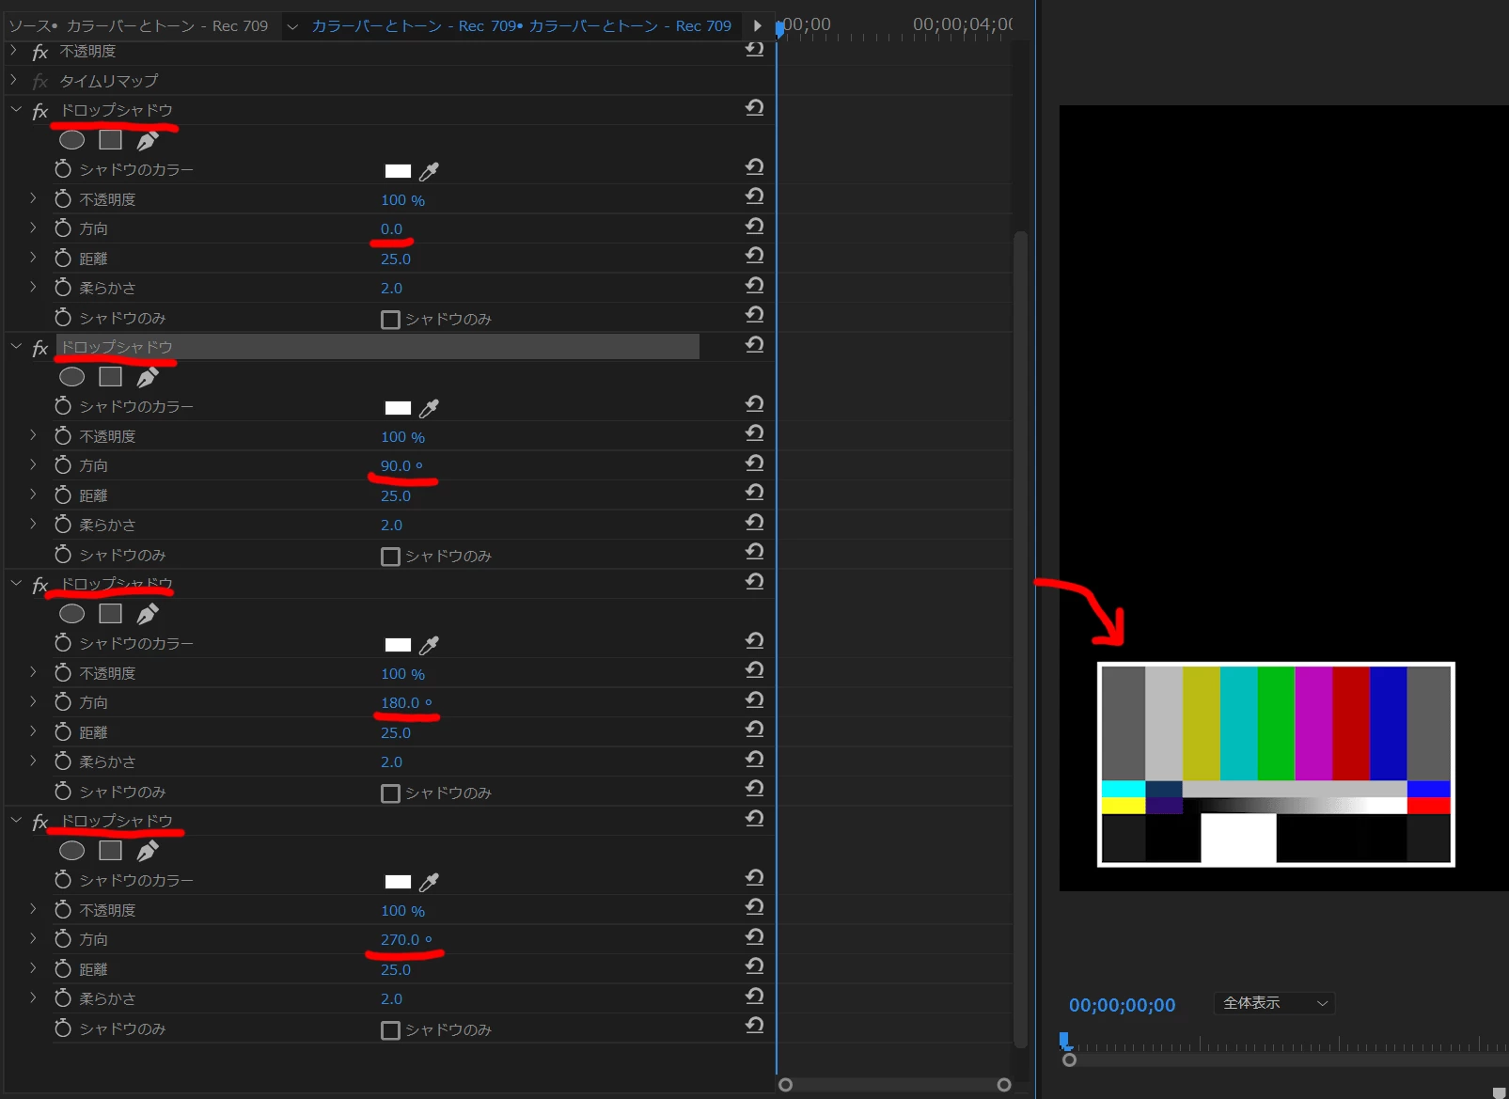1509x1099 pixels.
Task: Edit 不透明度 100 % in 180.0° ドロップシャドウ
Action: tap(402, 674)
